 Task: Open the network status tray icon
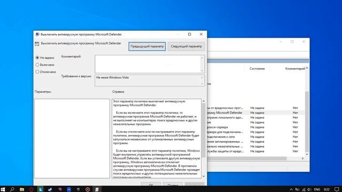pos(304,189)
